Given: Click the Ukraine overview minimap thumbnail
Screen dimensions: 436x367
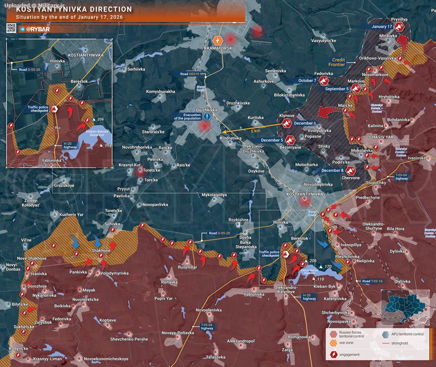Looking at the screenshot, I should tap(405, 307).
